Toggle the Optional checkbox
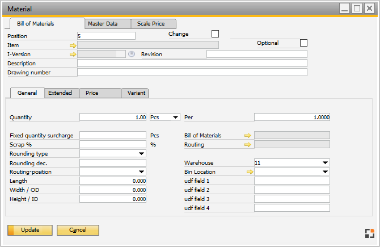This screenshot has width=380, height=247. tap(303, 43)
